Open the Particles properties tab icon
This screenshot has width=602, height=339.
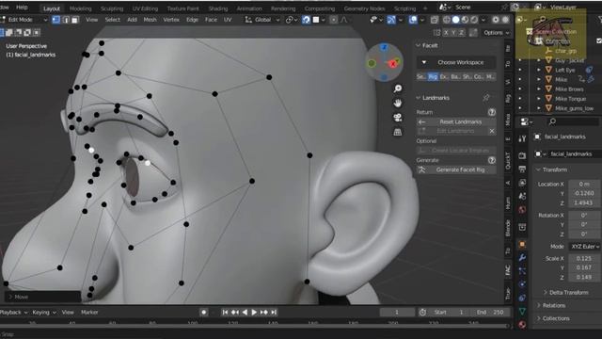[522, 271]
